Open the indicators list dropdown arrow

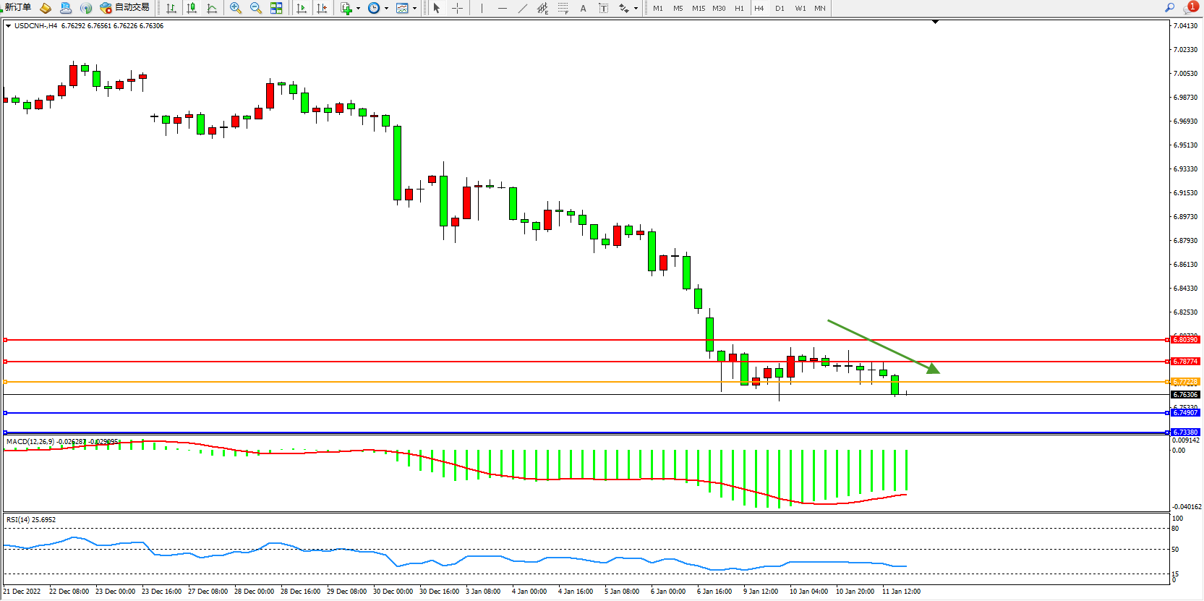[358, 9]
